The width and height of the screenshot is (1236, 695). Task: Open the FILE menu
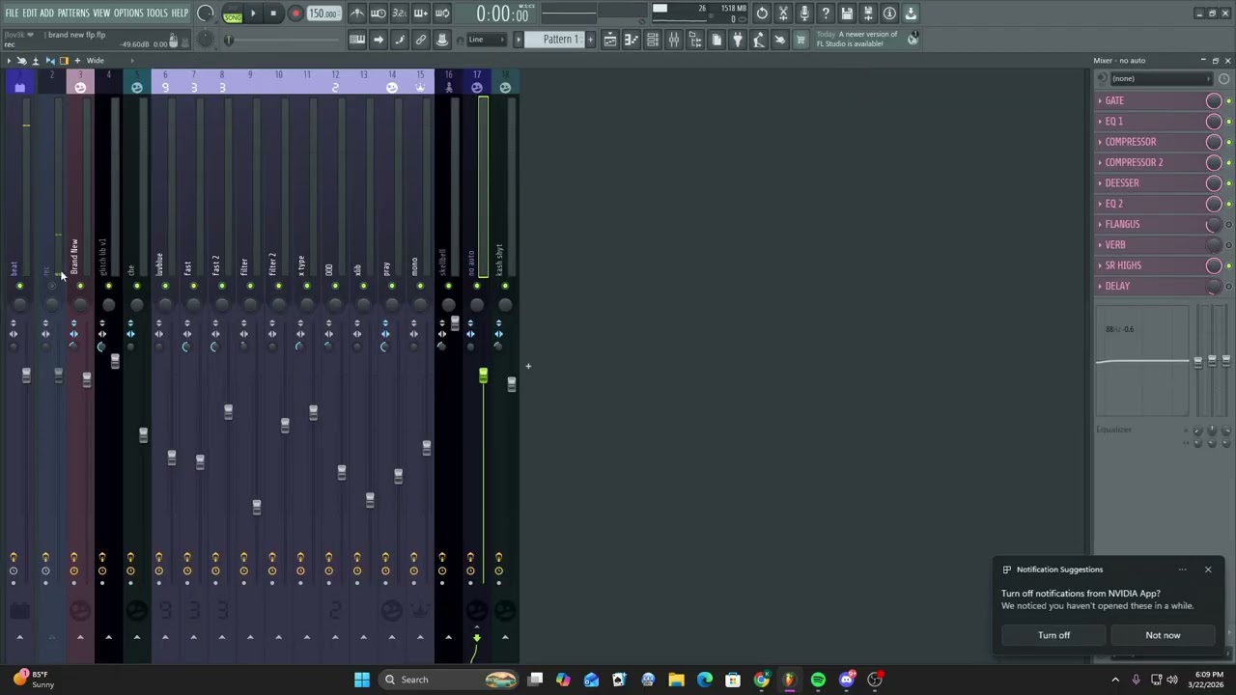click(13, 14)
